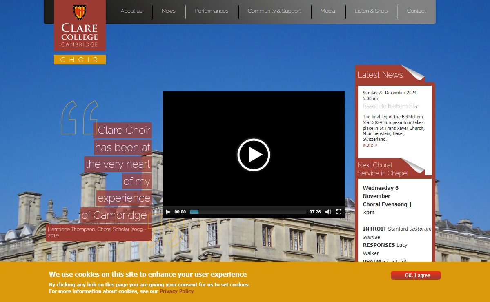Click the large play button on video
This screenshot has height=302, width=490.
click(254, 155)
